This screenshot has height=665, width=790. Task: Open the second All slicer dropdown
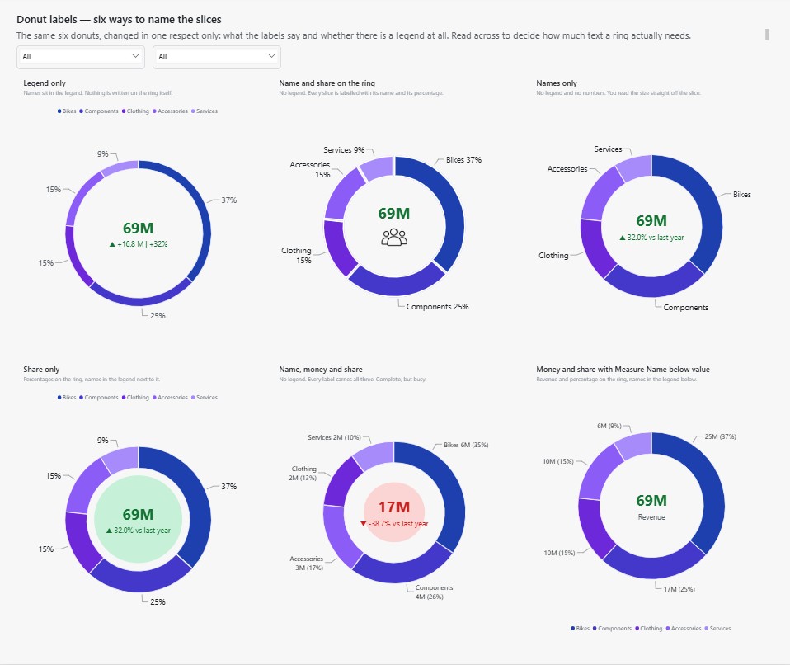(217, 56)
